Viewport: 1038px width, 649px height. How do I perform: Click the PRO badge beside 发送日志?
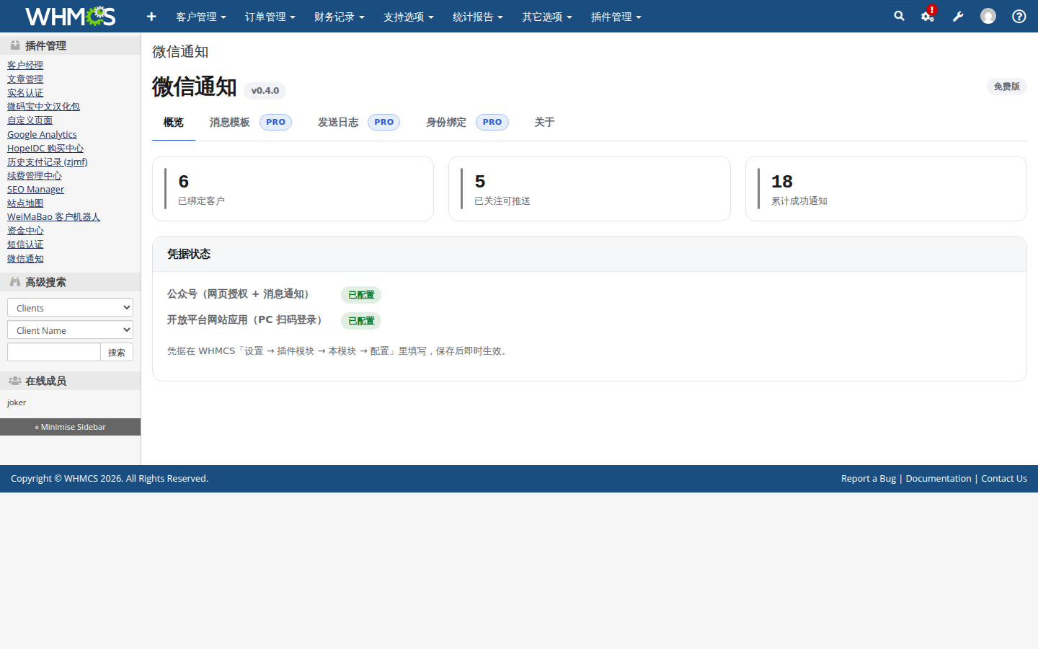384,123
